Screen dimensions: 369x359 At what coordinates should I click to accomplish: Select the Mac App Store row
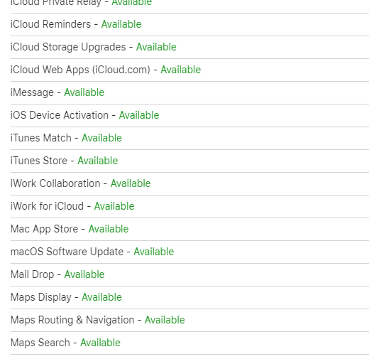(189, 229)
